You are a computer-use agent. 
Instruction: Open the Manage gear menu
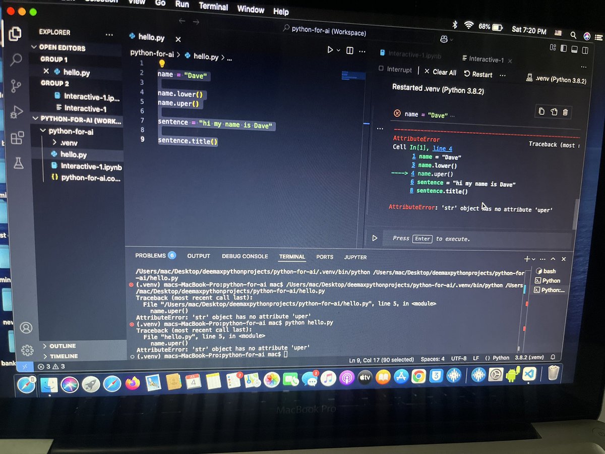[27, 350]
